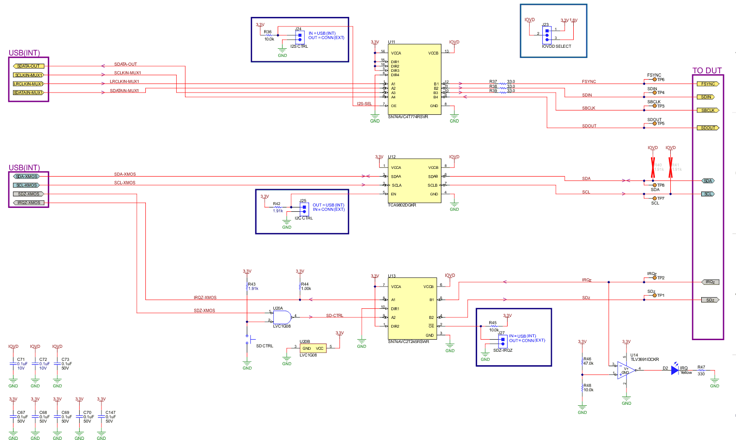Select the SD CTRL pushbutton switch
Image resolution: width=736 pixels, height=440 pixels.
[250, 340]
